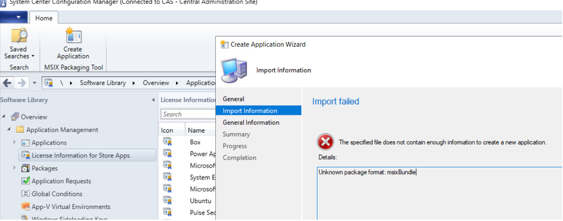Screen dimensions: 563x221
Task: Select the Progress wizard step
Action: (235, 146)
